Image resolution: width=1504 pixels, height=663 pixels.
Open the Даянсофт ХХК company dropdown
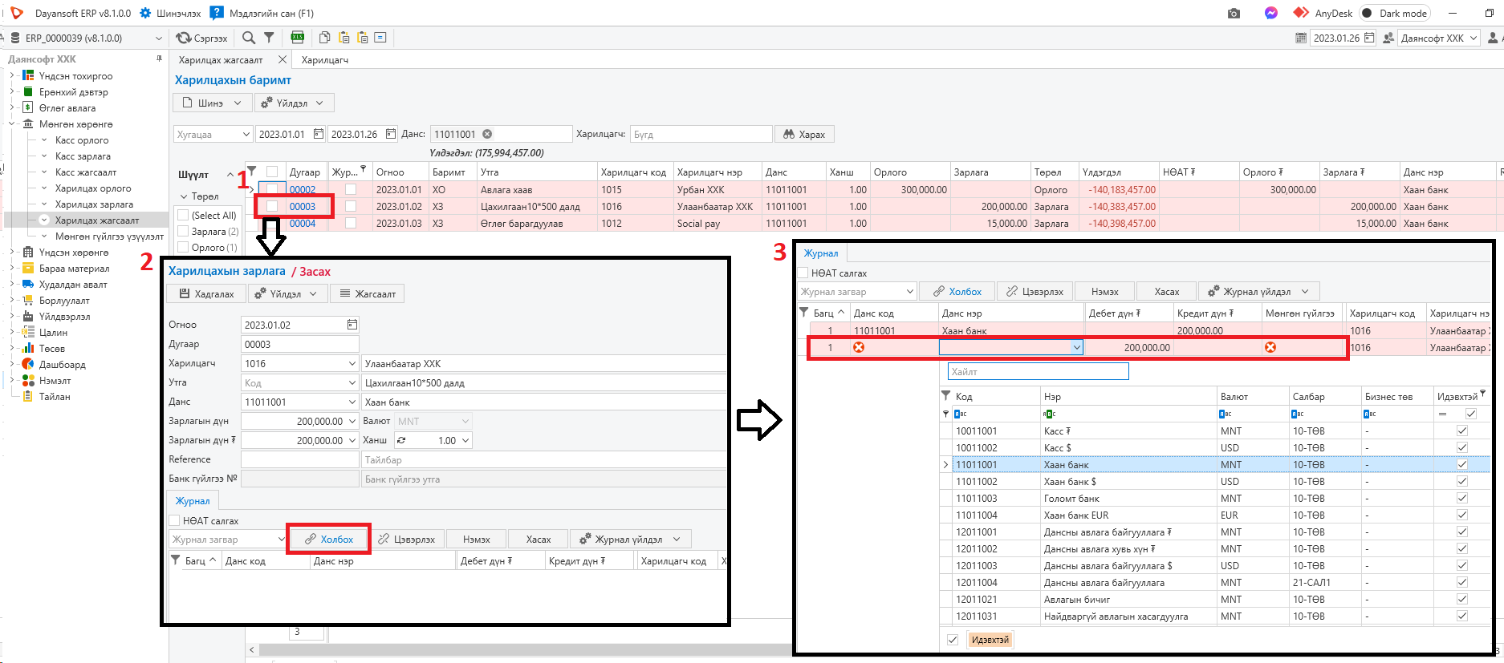coord(1474,38)
